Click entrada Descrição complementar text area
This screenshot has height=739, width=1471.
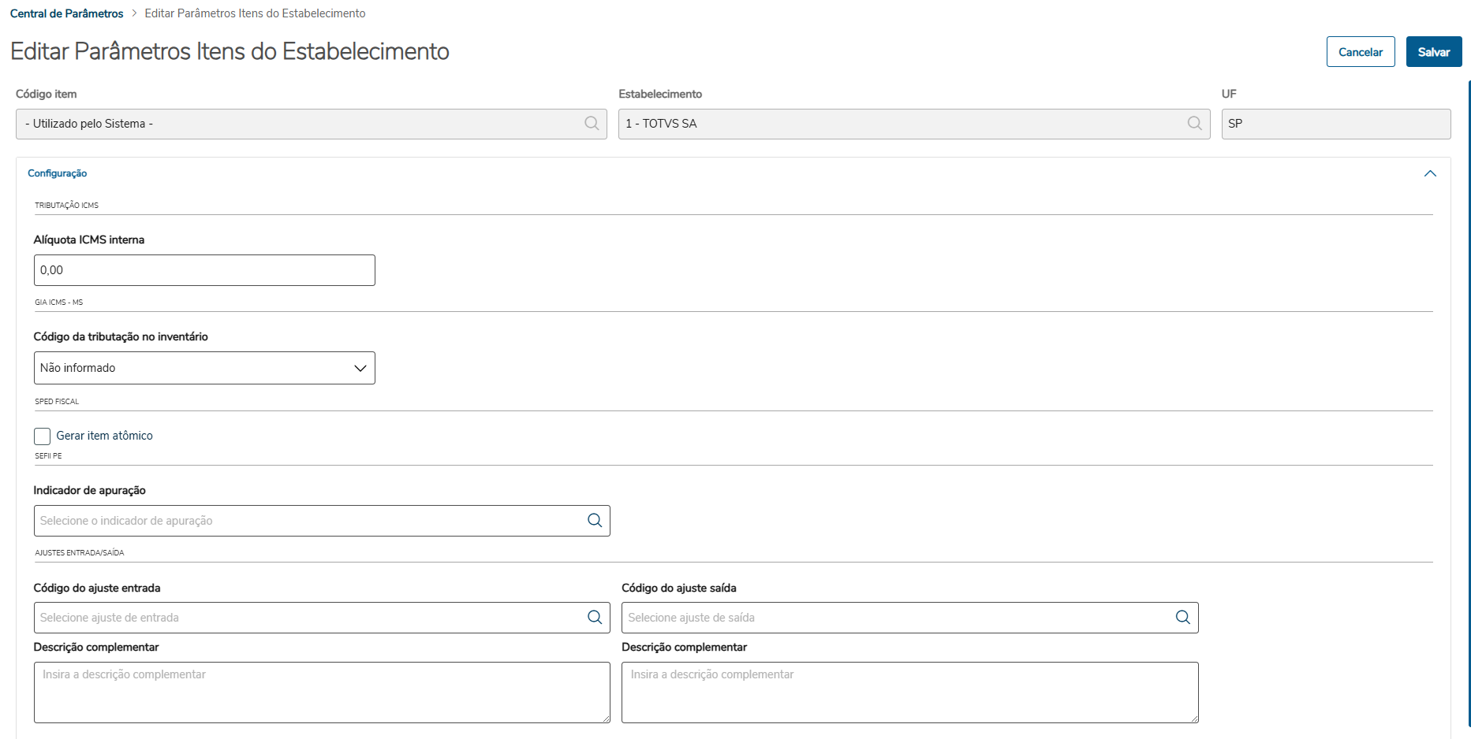click(322, 693)
